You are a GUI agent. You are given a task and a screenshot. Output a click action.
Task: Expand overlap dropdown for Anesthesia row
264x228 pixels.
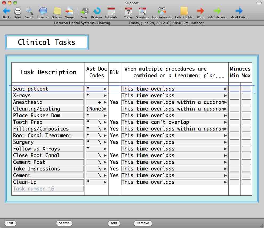tap(225, 102)
